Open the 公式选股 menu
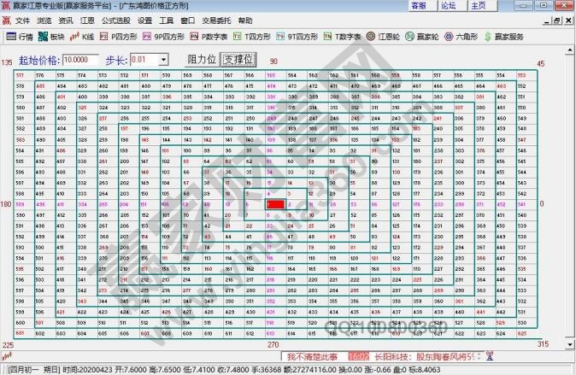The image size is (576, 375). pos(115,19)
